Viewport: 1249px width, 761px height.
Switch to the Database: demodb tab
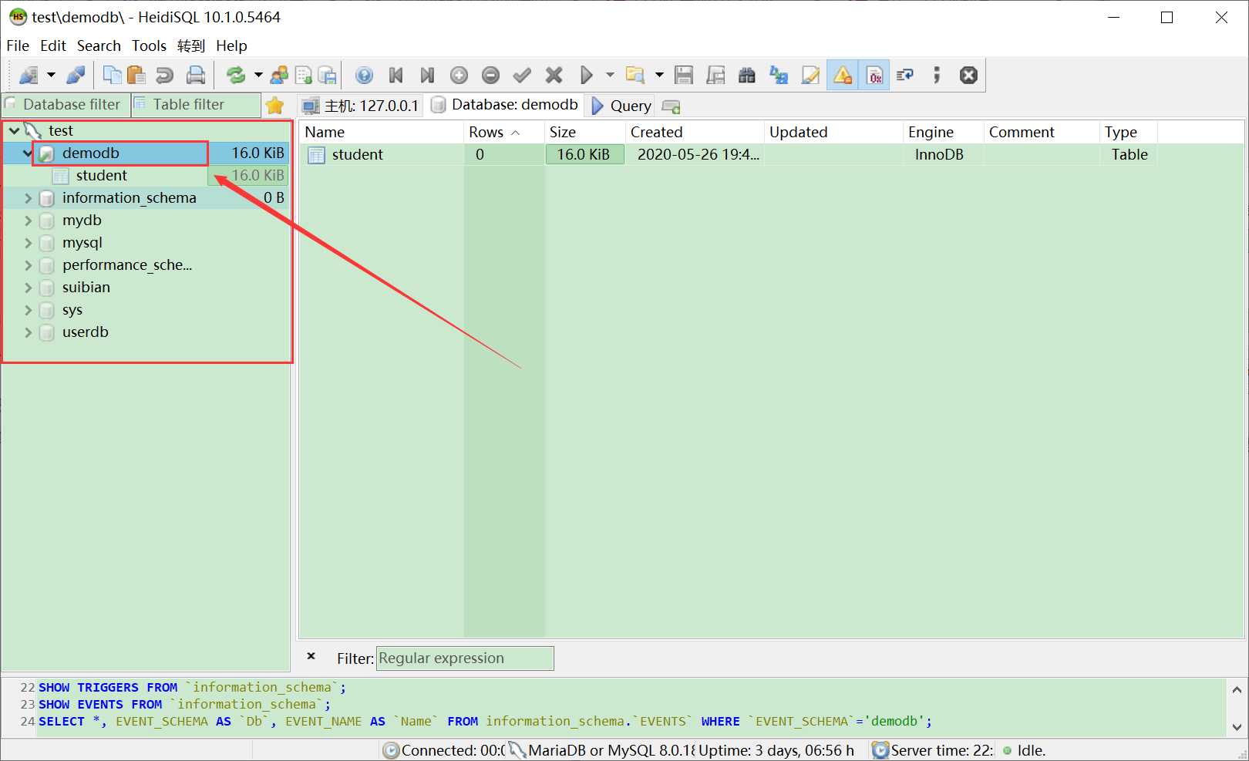click(x=505, y=105)
